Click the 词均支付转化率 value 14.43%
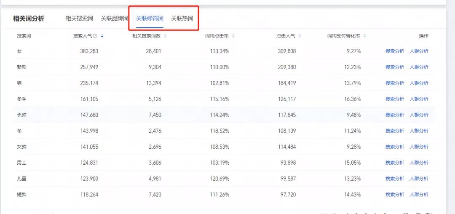Viewport: 455px width, 214px height. (353, 195)
